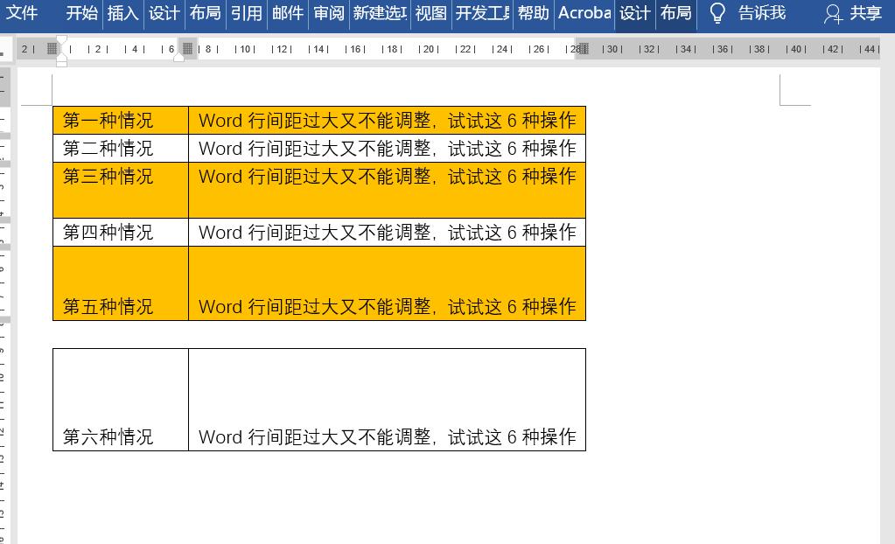895x544 pixels.
Task: Open the Acrobat ribbon tab
Action: pyautogui.click(x=584, y=14)
